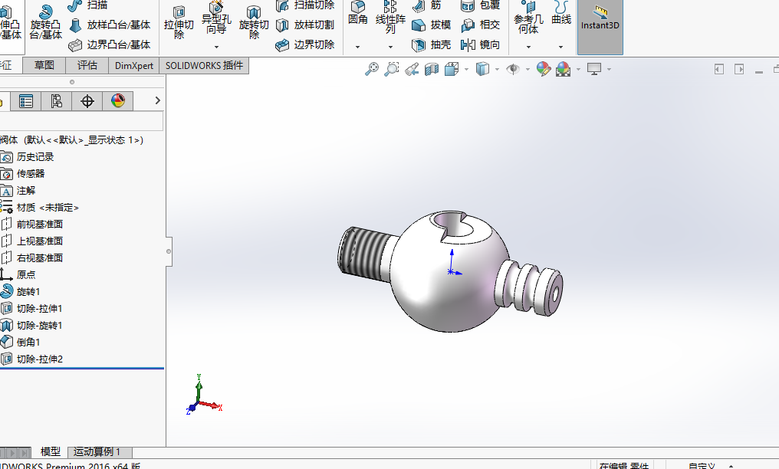Click the Curves (曲线) tool
Screen dimensions: 779x469
pos(561,14)
